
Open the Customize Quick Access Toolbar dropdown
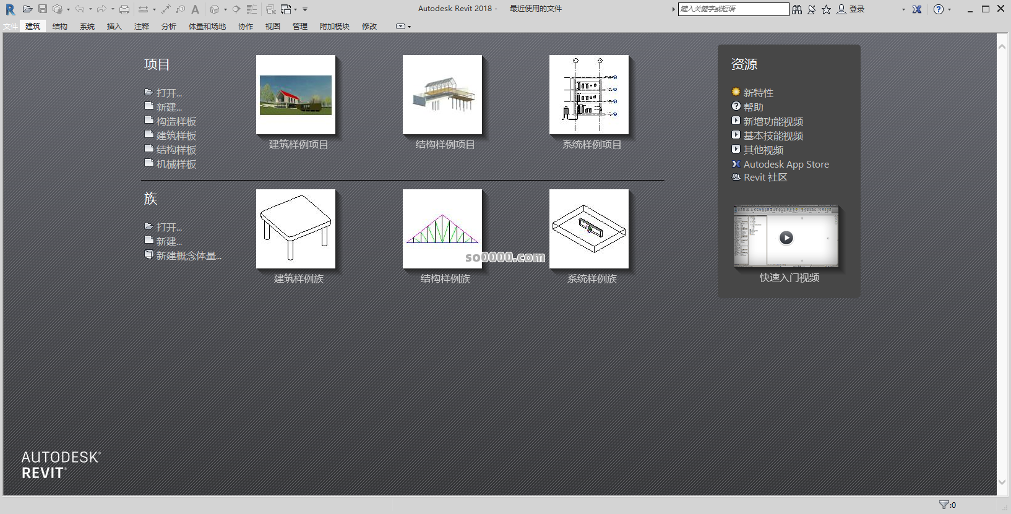click(x=305, y=9)
